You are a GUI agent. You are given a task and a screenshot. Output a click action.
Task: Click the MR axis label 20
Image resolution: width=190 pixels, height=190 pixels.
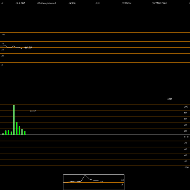(185, 131)
